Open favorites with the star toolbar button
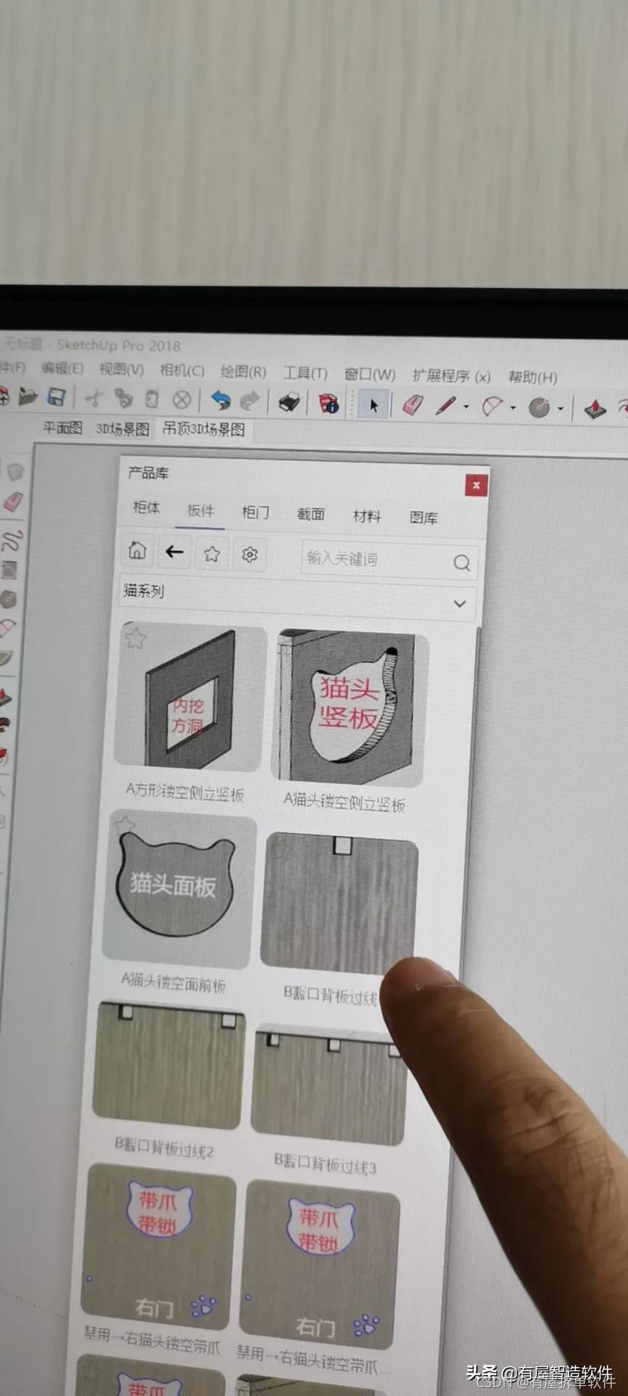The image size is (628, 1396). (x=212, y=554)
